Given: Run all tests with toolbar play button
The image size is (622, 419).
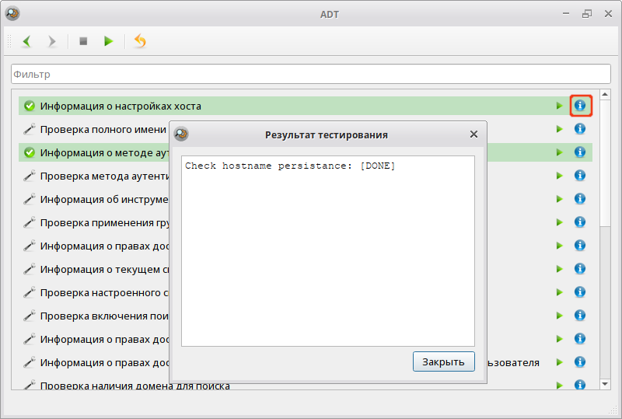Looking at the screenshot, I should tap(108, 41).
